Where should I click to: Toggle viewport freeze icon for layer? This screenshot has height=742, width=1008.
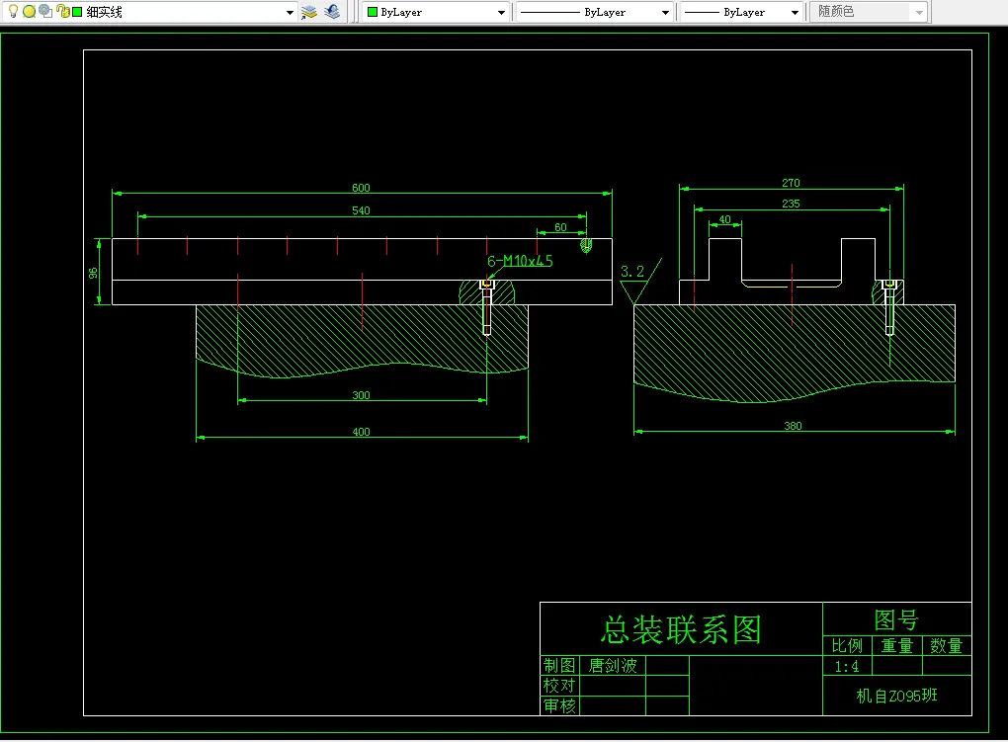point(45,12)
